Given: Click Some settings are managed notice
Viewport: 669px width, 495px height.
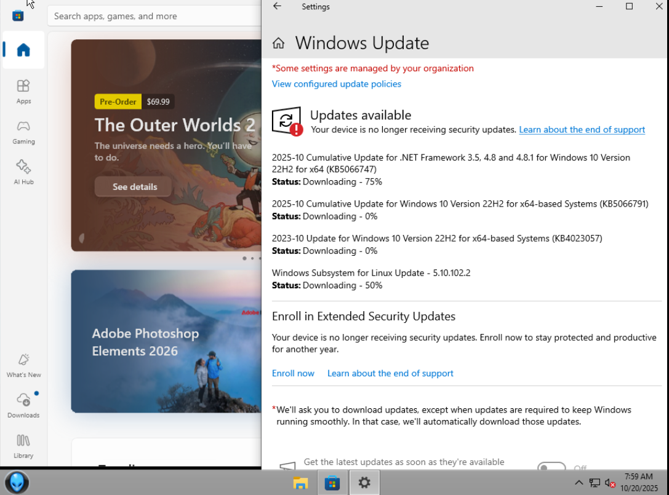Looking at the screenshot, I should click(x=373, y=68).
